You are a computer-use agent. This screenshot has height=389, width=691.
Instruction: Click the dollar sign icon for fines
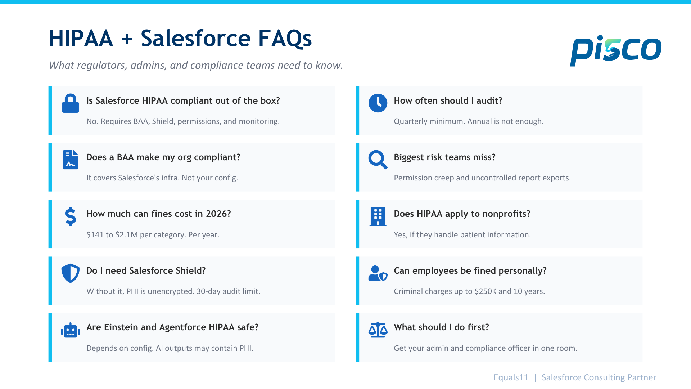click(x=71, y=216)
